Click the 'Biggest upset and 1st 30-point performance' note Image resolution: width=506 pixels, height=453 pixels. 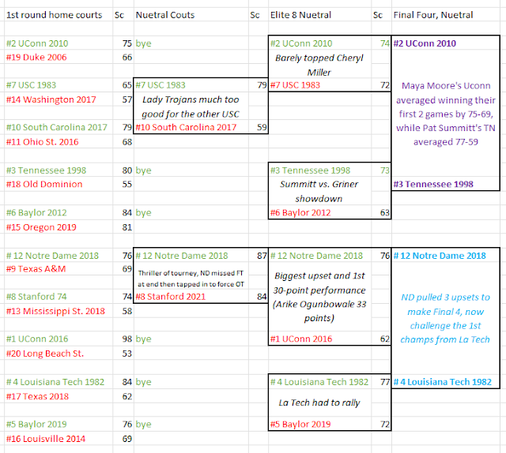point(319,297)
